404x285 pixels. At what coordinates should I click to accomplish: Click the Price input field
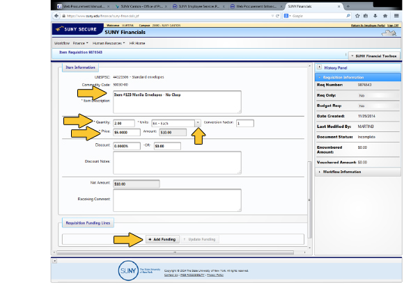(127, 133)
